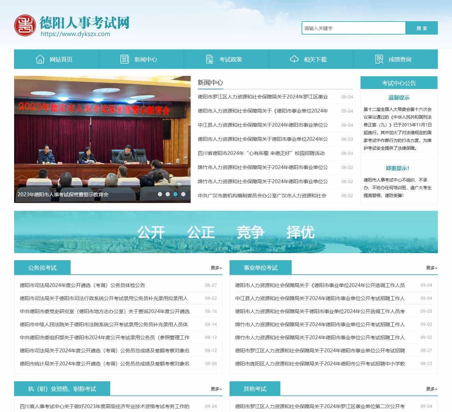Click the 公务员体检公告 article dated 08-27

83,285
